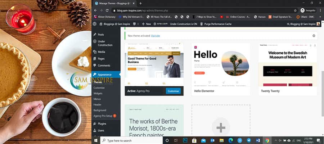Open Microsoft Store from the taskbar
The width and height of the screenshot is (324, 144).
pyautogui.click(x=194, y=140)
